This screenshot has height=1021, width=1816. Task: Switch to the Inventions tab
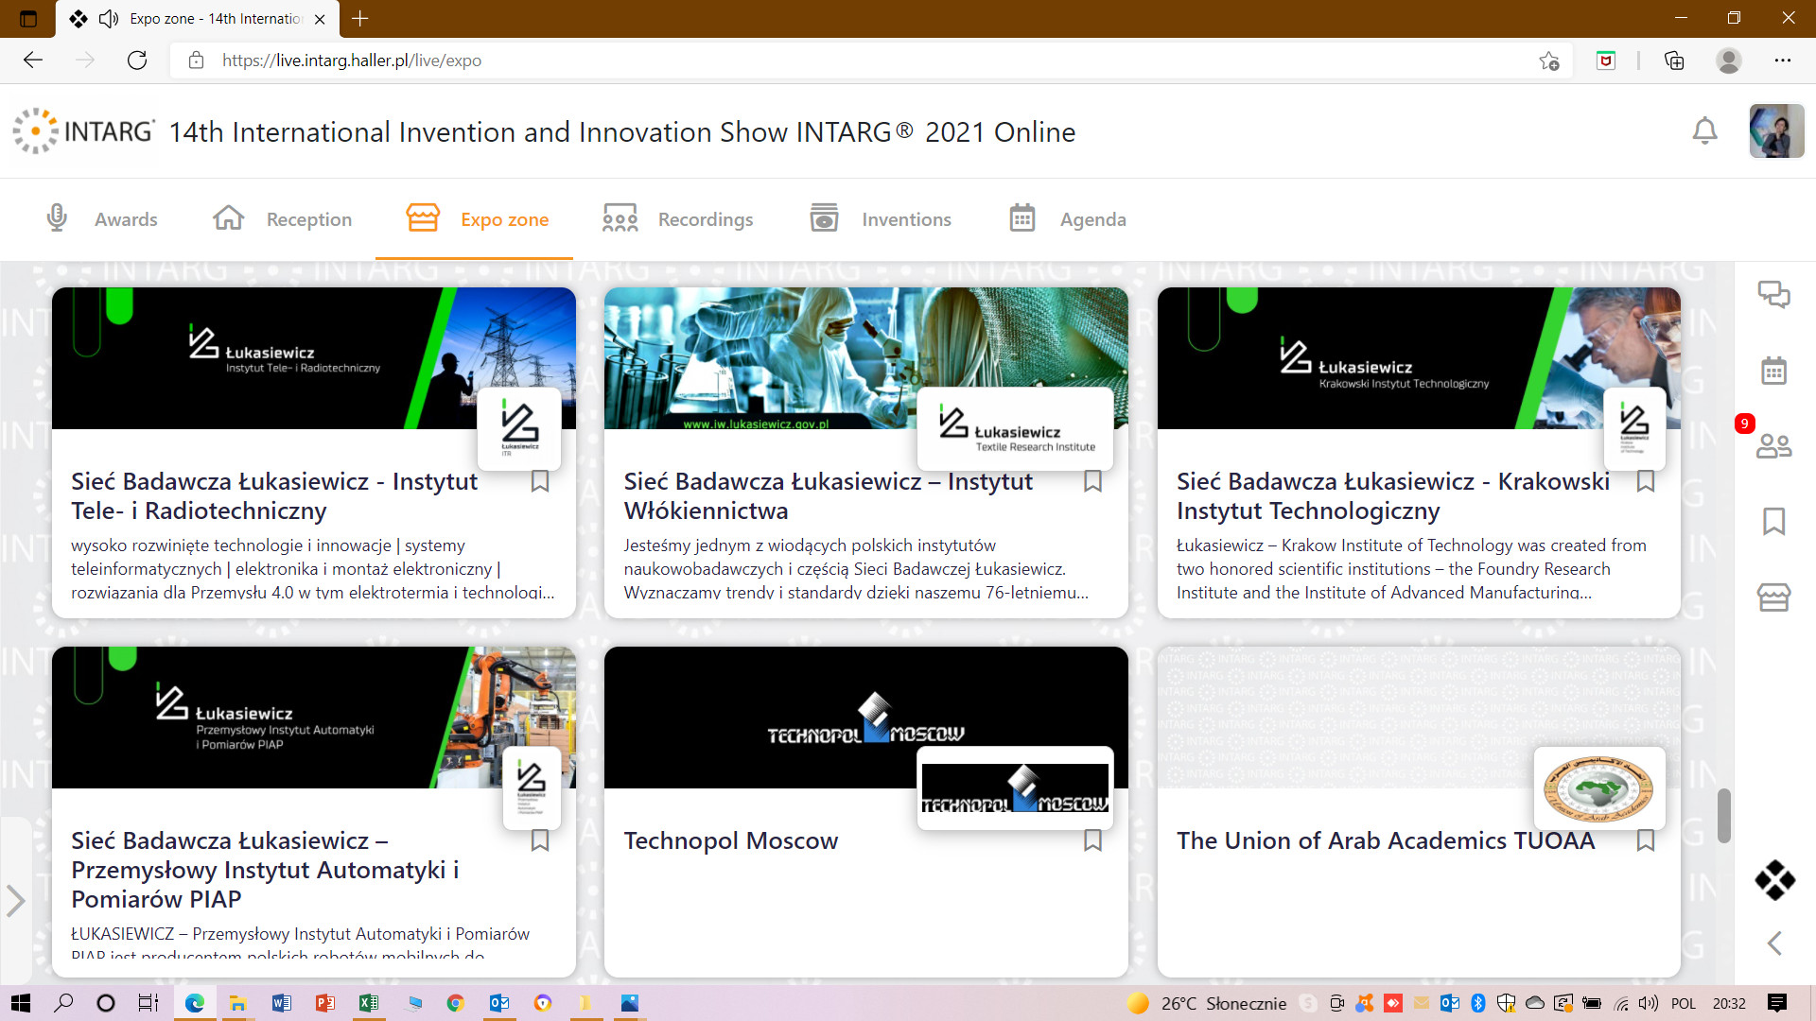[881, 218]
